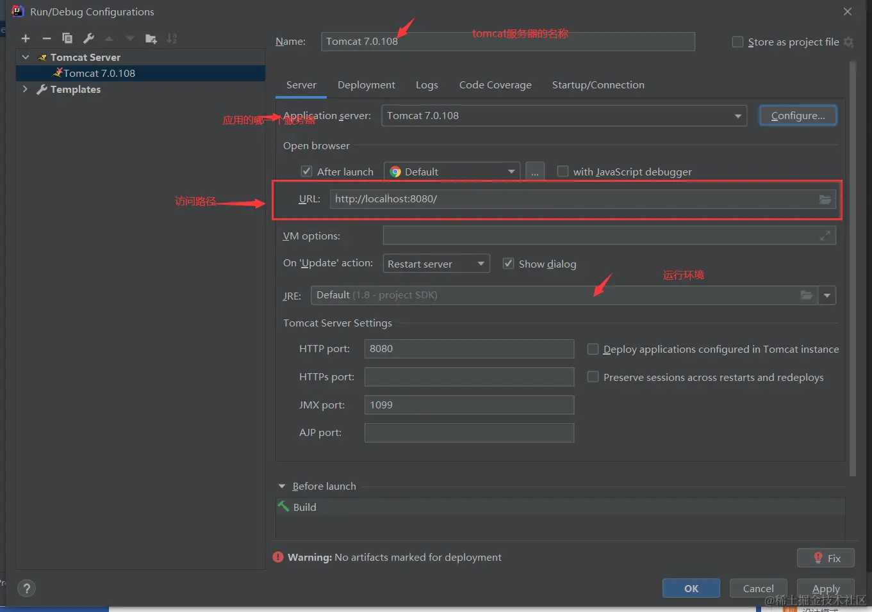Screen dimensions: 872x612
Task: Switch to the Logs tab
Action: [427, 85]
